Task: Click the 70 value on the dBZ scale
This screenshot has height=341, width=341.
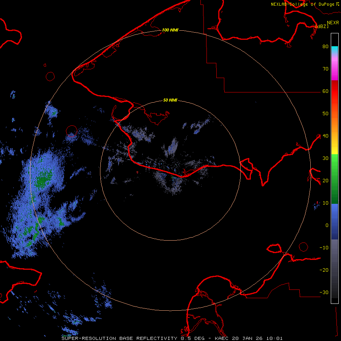Action: (x=325, y=69)
